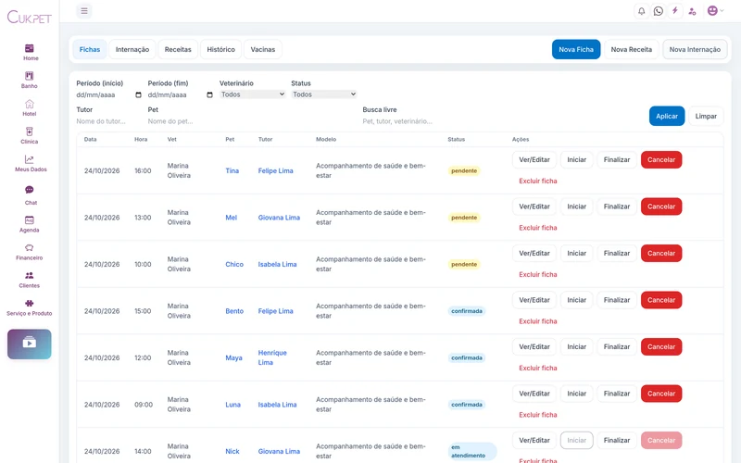
Task: Click Finalizar for Nick's ficha
Action: pos(617,441)
